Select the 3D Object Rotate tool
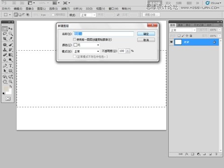Viewport: 224px width, 168px height. tap(5, 77)
